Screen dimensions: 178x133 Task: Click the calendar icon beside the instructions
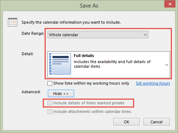click(x=13, y=22)
